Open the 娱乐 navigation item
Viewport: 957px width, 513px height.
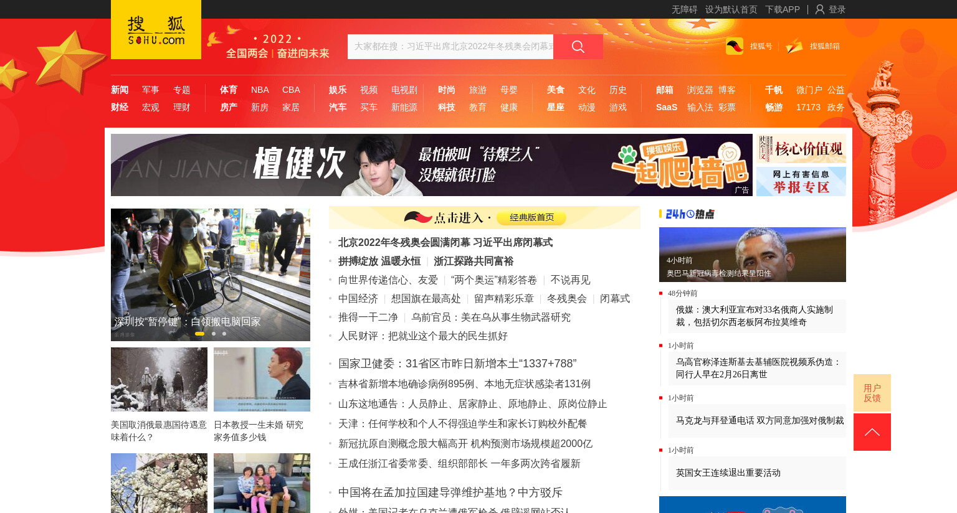[338, 90]
